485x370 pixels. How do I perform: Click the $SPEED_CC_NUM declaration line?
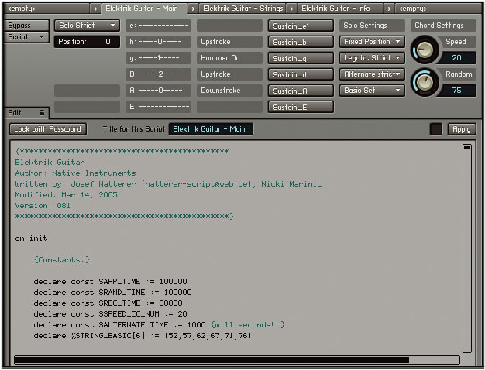111,314
